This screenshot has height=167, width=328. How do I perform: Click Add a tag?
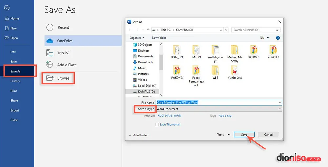click(x=225, y=116)
